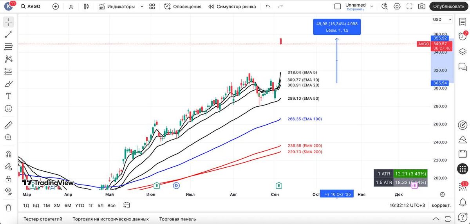
Task: Add symbol to compare with plus icon
Action: pos(56,6)
